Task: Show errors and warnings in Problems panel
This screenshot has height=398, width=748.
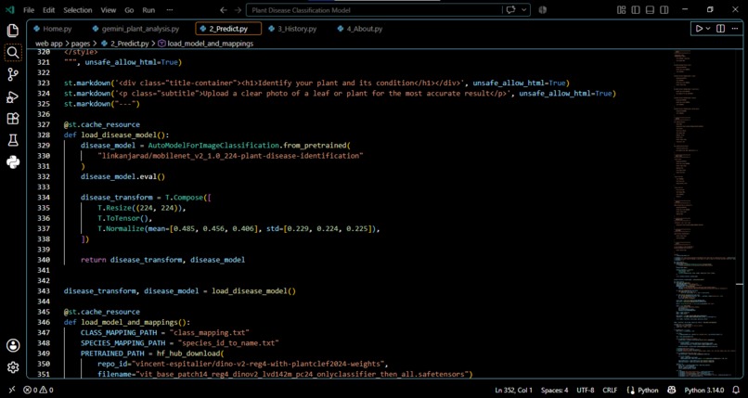Action: pyautogui.click(x=39, y=390)
